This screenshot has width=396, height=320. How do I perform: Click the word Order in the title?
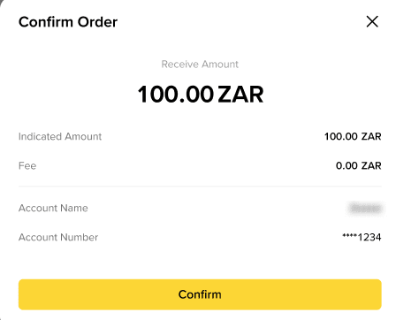point(97,22)
